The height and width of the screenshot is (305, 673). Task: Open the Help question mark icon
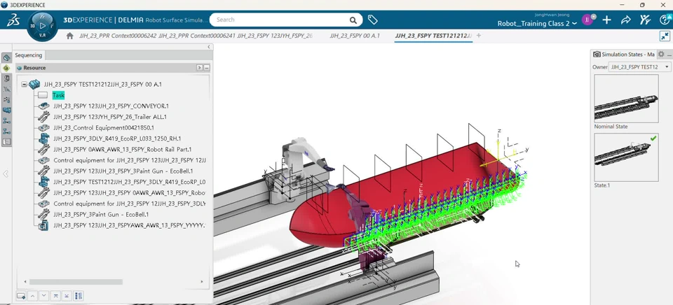(665, 20)
